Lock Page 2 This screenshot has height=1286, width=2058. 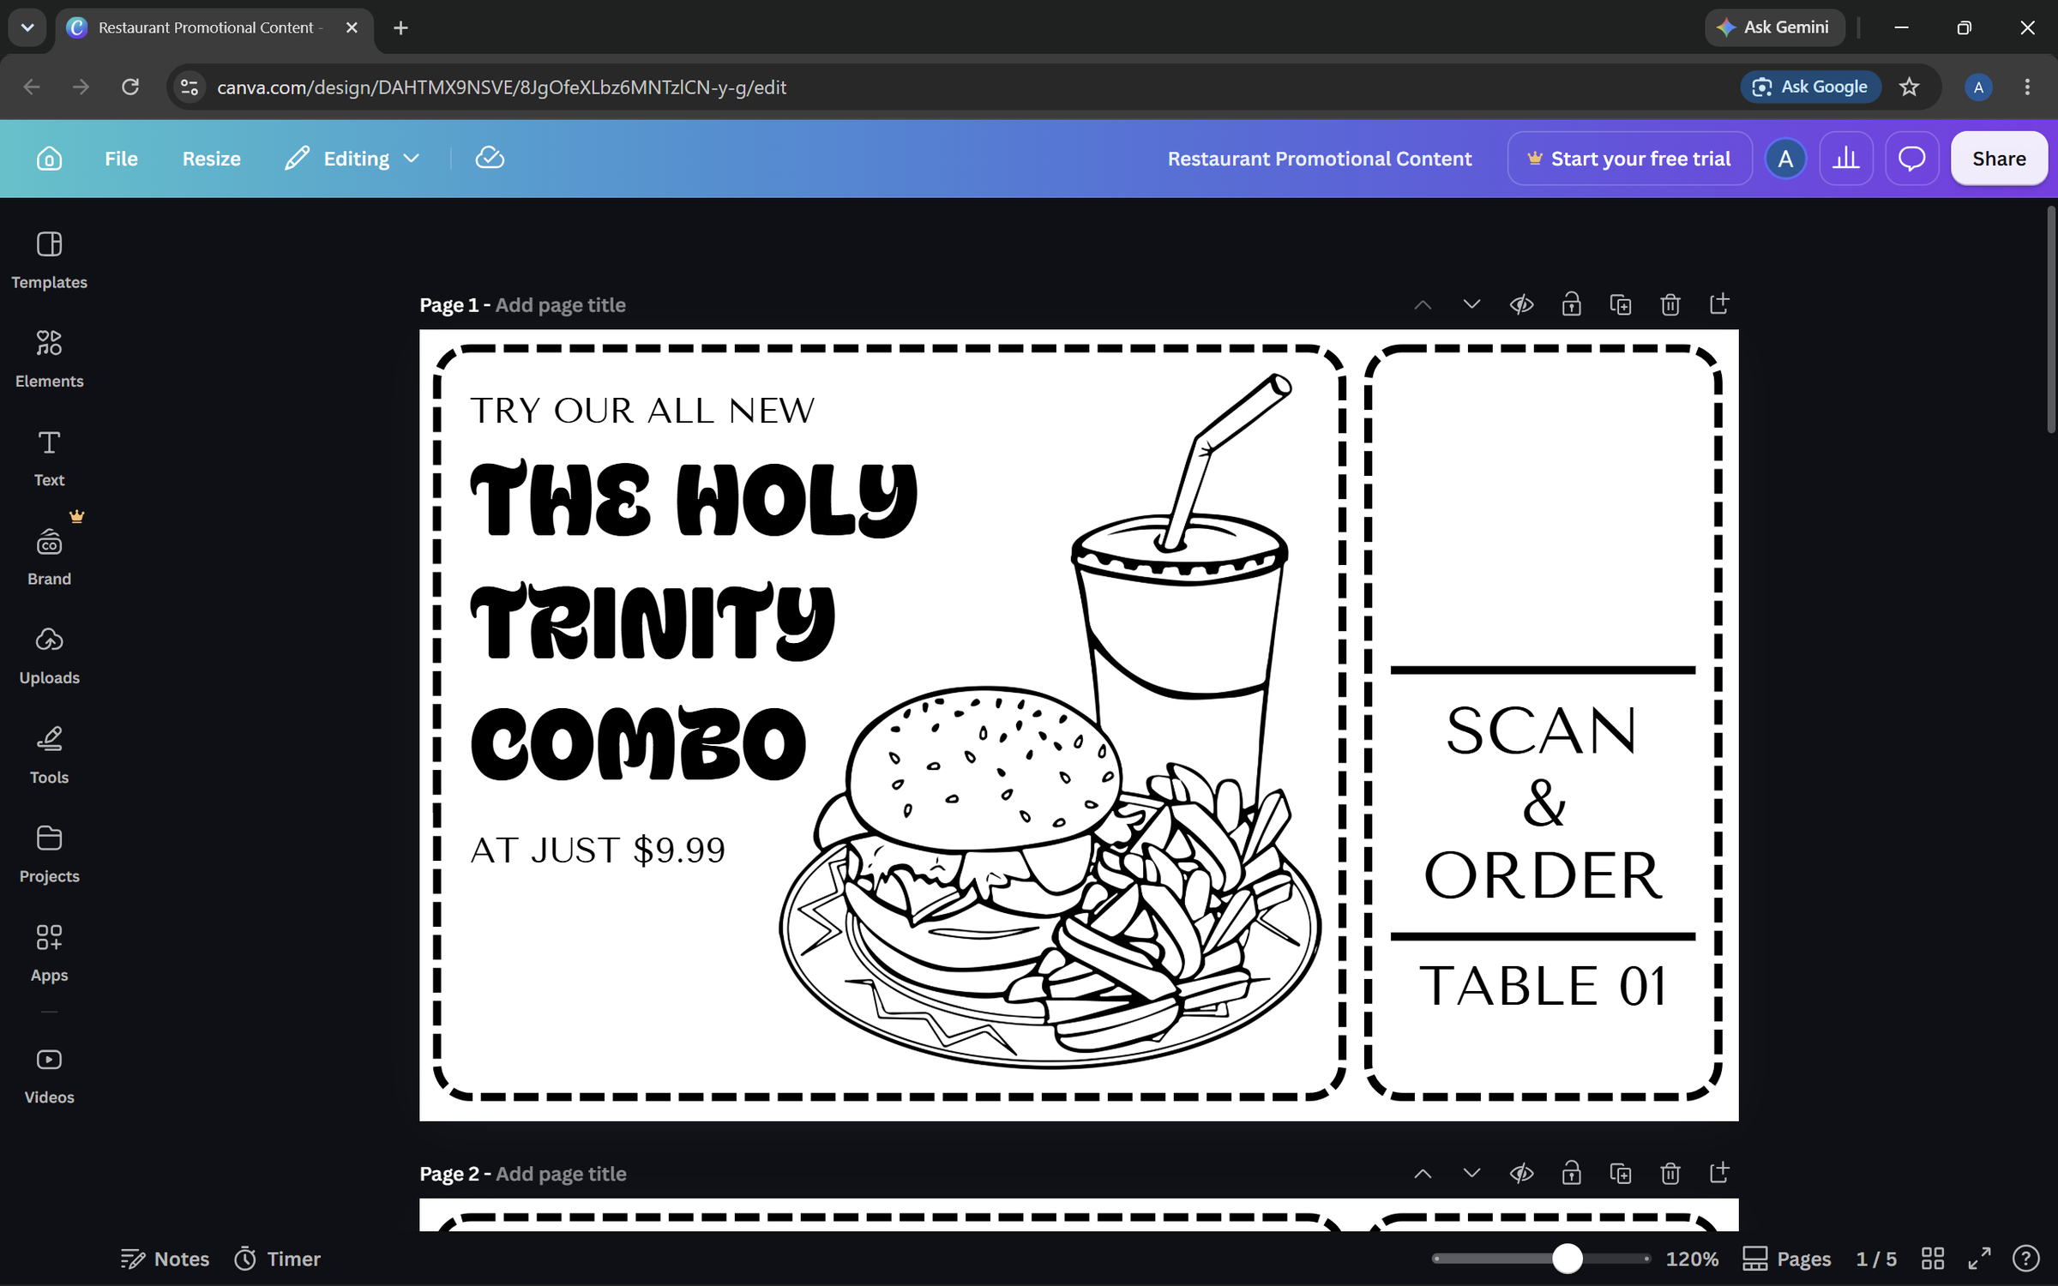tap(1571, 1173)
